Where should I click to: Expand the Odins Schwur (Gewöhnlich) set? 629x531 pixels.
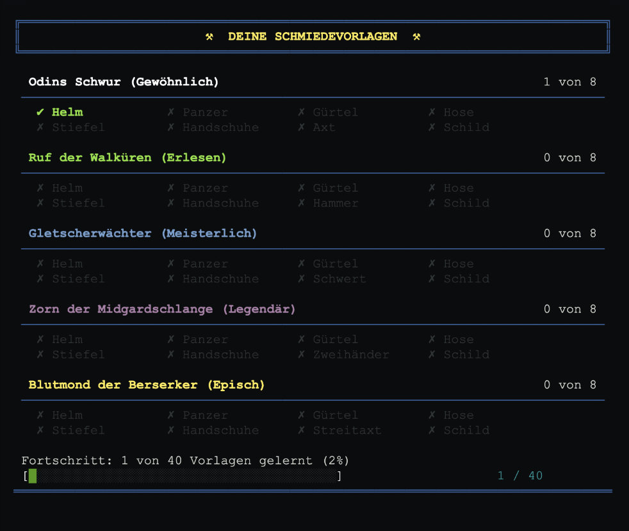pos(124,82)
